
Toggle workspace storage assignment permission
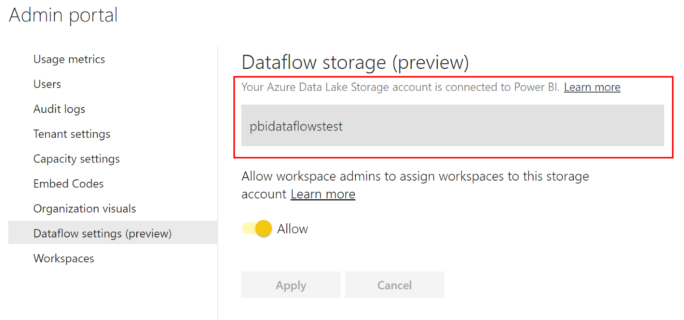coord(256,228)
